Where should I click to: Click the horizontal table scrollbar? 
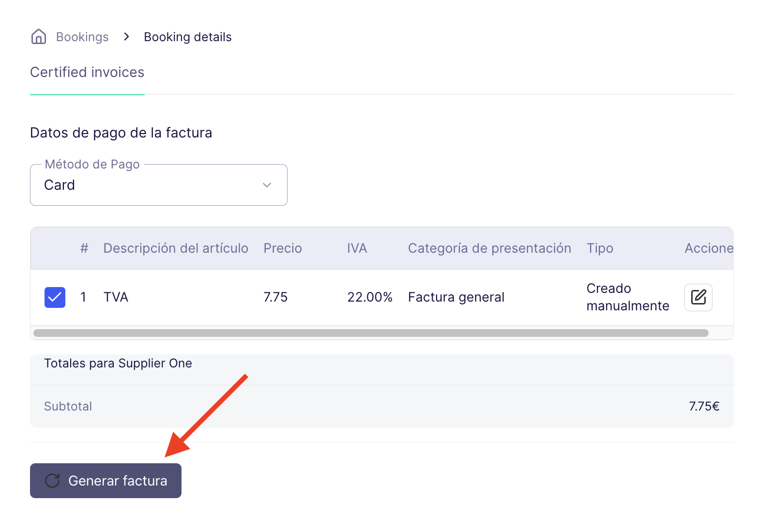[371, 333]
